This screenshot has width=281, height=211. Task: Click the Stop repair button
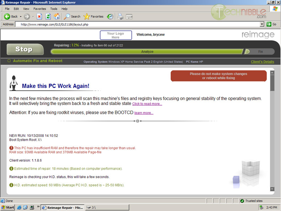(x=25, y=49)
